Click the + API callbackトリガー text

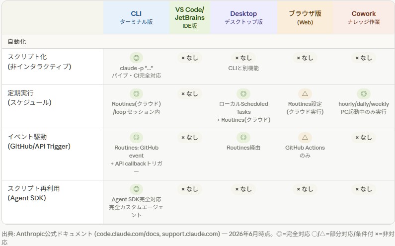point(136,167)
